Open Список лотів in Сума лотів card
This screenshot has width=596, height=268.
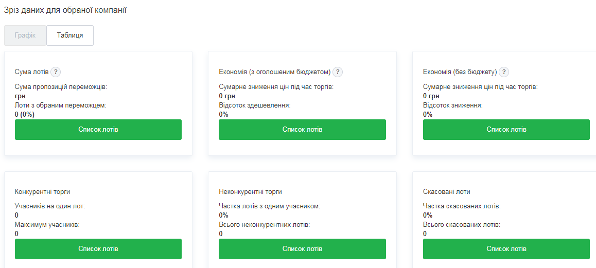pos(98,130)
